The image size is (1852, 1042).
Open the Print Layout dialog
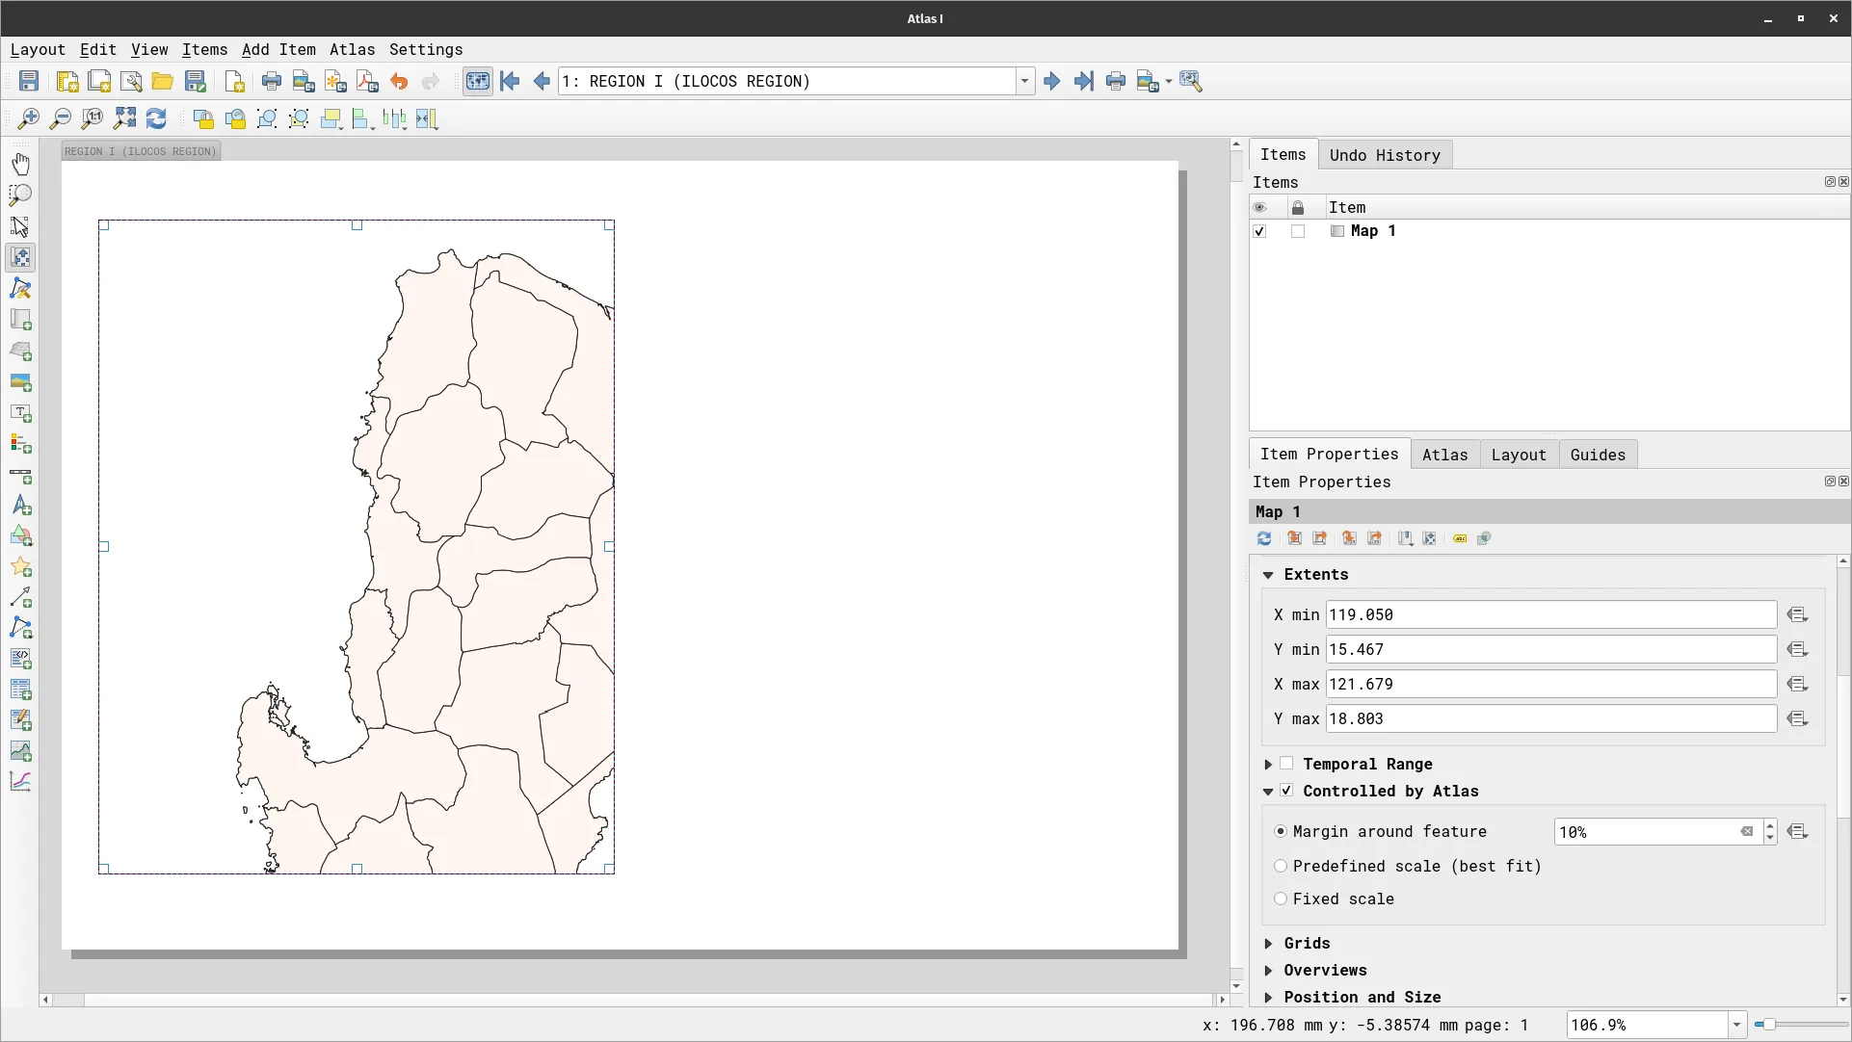(x=271, y=81)
